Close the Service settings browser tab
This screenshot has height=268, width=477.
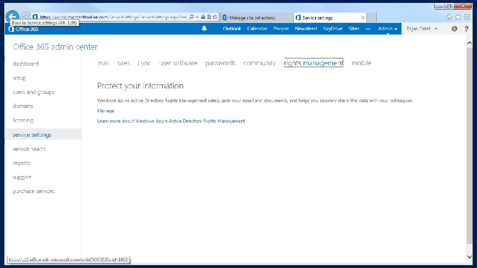pos(363,18)
